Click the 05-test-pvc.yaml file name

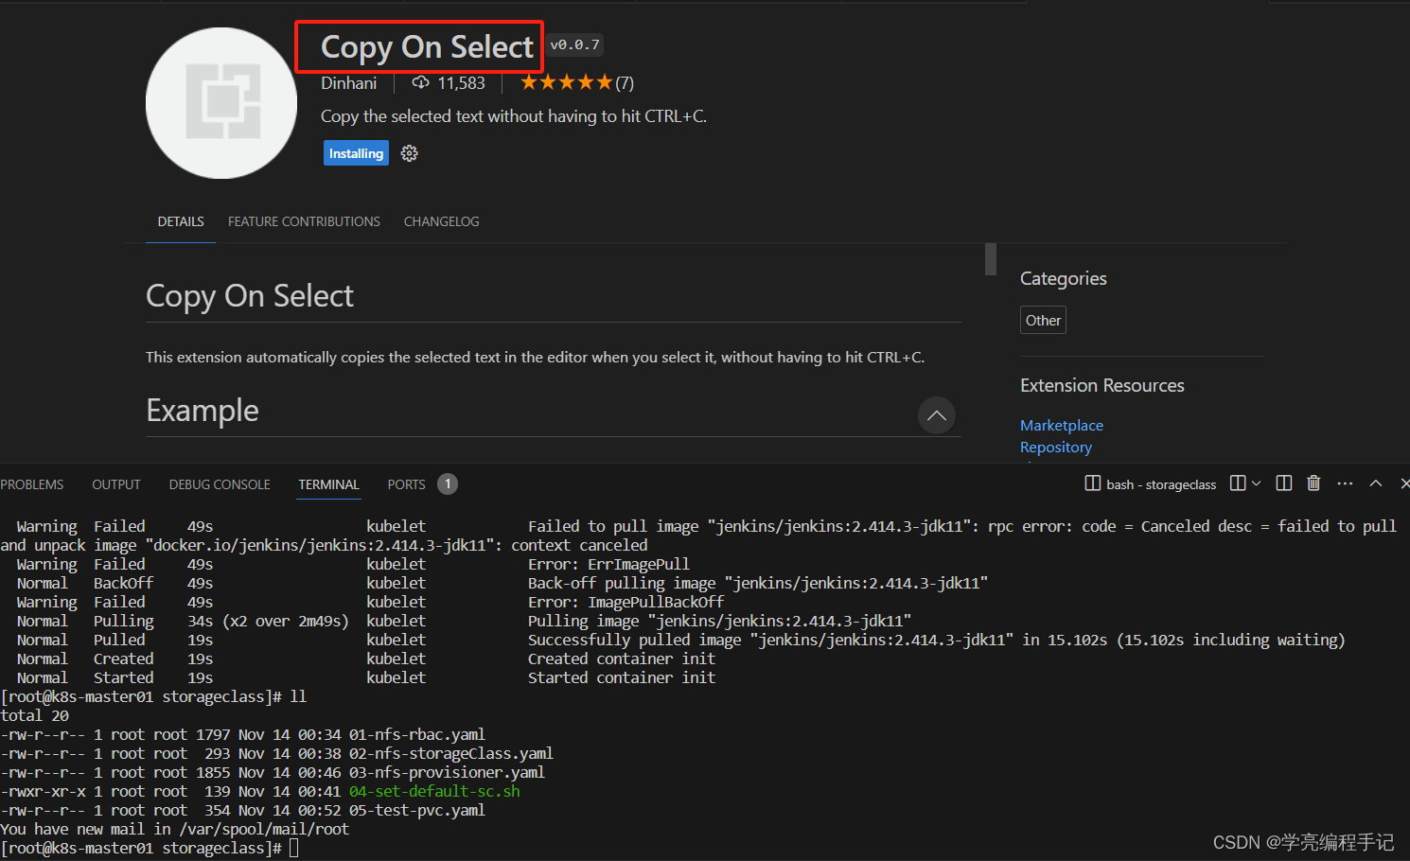click(x=417, y=810)
